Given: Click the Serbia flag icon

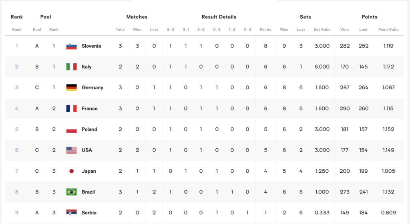Looking at the screenshot, I should pyautogui.click(x=71, y=213).
